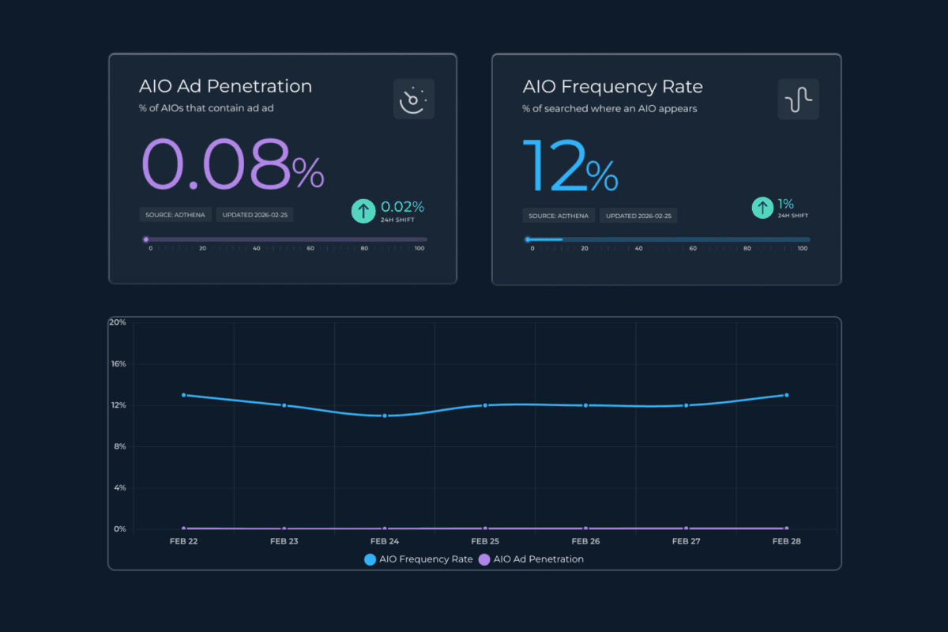The width and height of the screenshot is (948, 632).
Task: Select the purple legend dot for AIO Ad Penetration
Action: (483, 559)
